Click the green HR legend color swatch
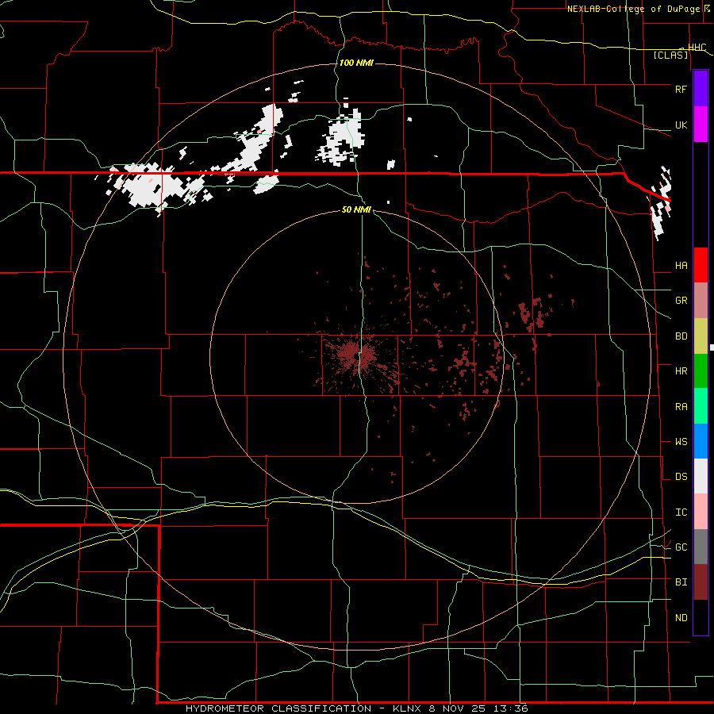 [x=701, y=371]
